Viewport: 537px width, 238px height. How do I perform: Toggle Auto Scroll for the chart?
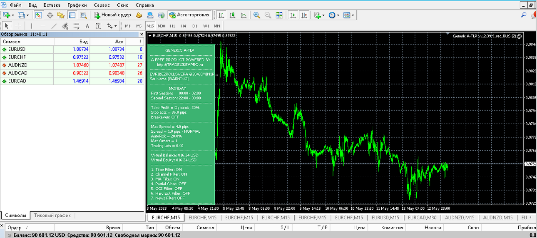(x=293, y=15)
